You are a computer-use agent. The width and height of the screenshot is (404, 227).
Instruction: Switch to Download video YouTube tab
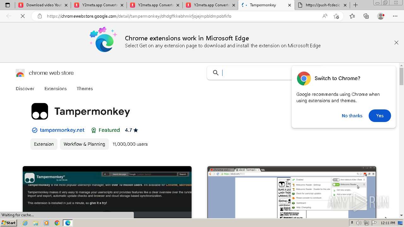click(43, 5)
